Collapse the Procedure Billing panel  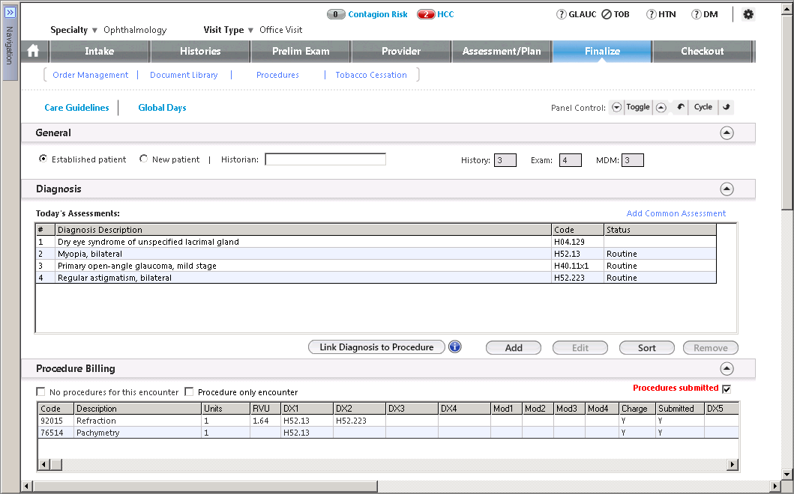727,368
